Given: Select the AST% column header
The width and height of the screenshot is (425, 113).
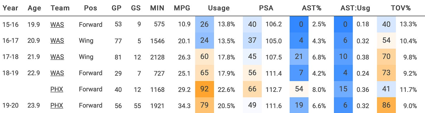Looking at the screenshot, I should 311,8.
